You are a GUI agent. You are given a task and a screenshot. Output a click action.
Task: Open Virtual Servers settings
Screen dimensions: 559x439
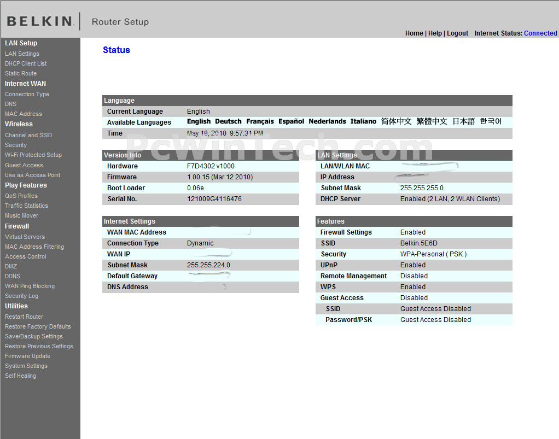(x=25, y=237)
